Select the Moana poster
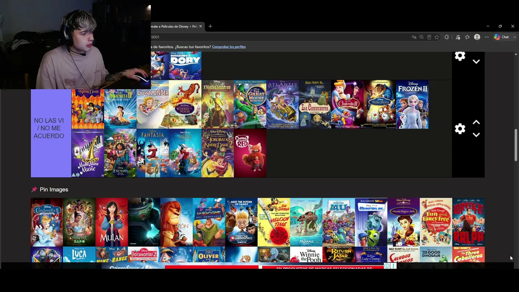This screenshot has width=519, height=292. (x=306, y=222)
